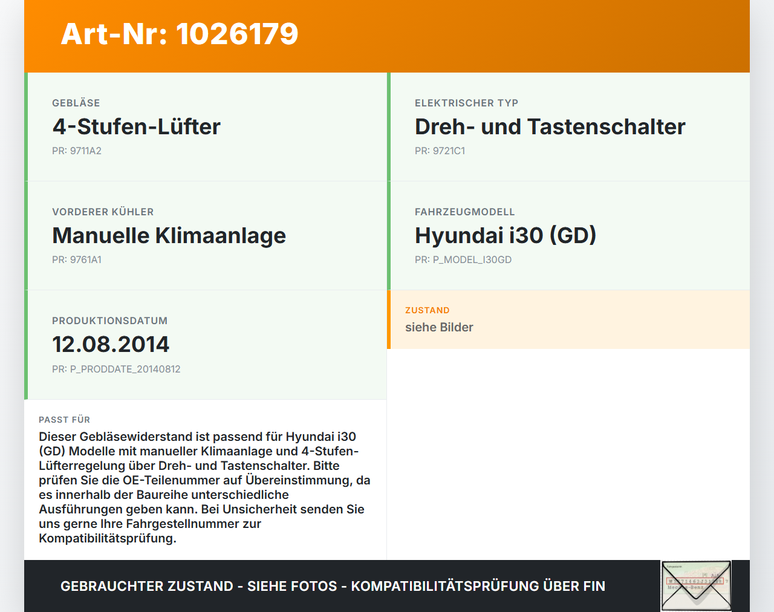The width and height of the screenshot is (774, 612).
Task: Select the production date 12.08.2014
Action: click(111, 345)
